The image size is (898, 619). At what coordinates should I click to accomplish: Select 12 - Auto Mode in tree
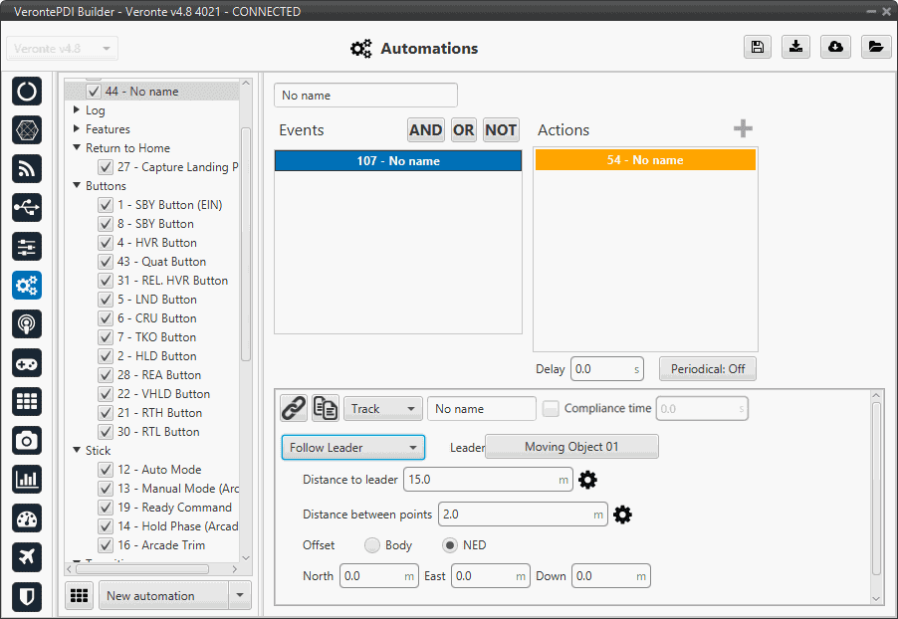pos(158,470)
